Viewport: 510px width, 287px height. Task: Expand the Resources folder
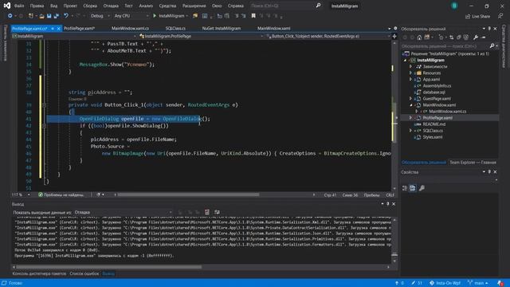411,73
